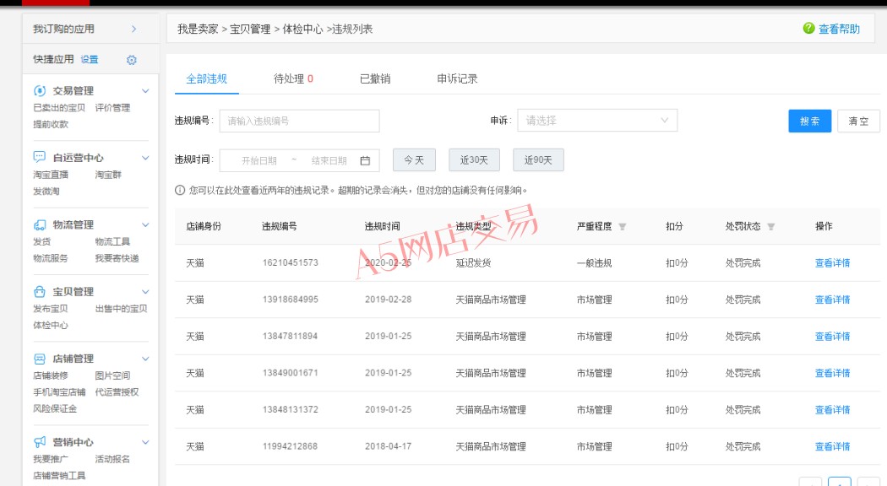Click 宝贝管理 in the breadcrumb

(x=250, y=29)
